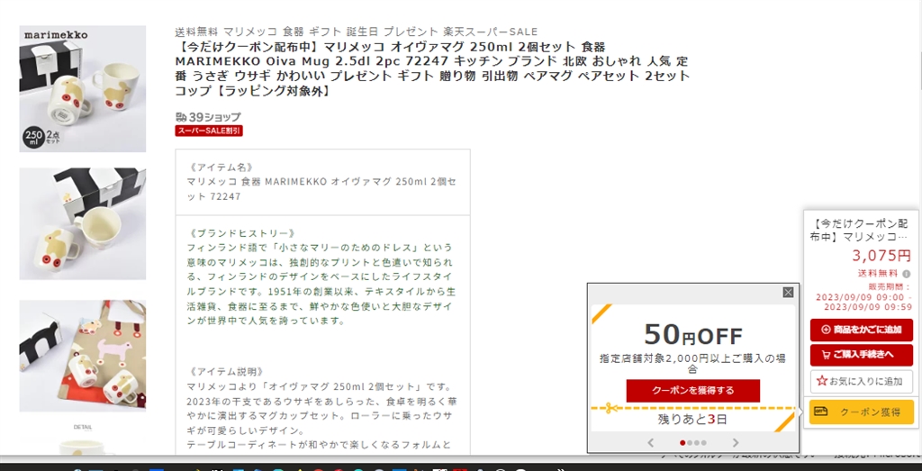Image resolution: width=922 pixels, height=471 pixels.
Task: Click the 《アイテム名》 heading
Action: [222, 168]
